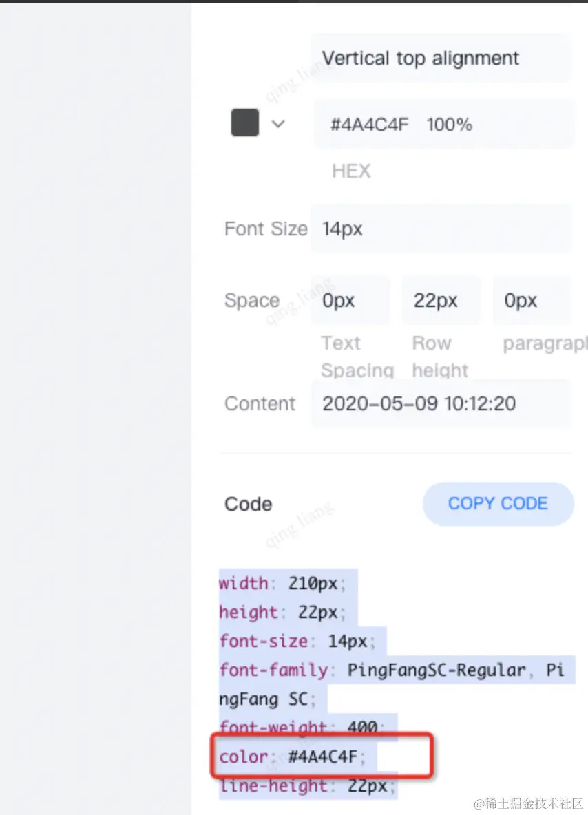Click the Content field showing 2020-05-09 10:12:20
The image size is (588, 815).
tap(441, 403)
